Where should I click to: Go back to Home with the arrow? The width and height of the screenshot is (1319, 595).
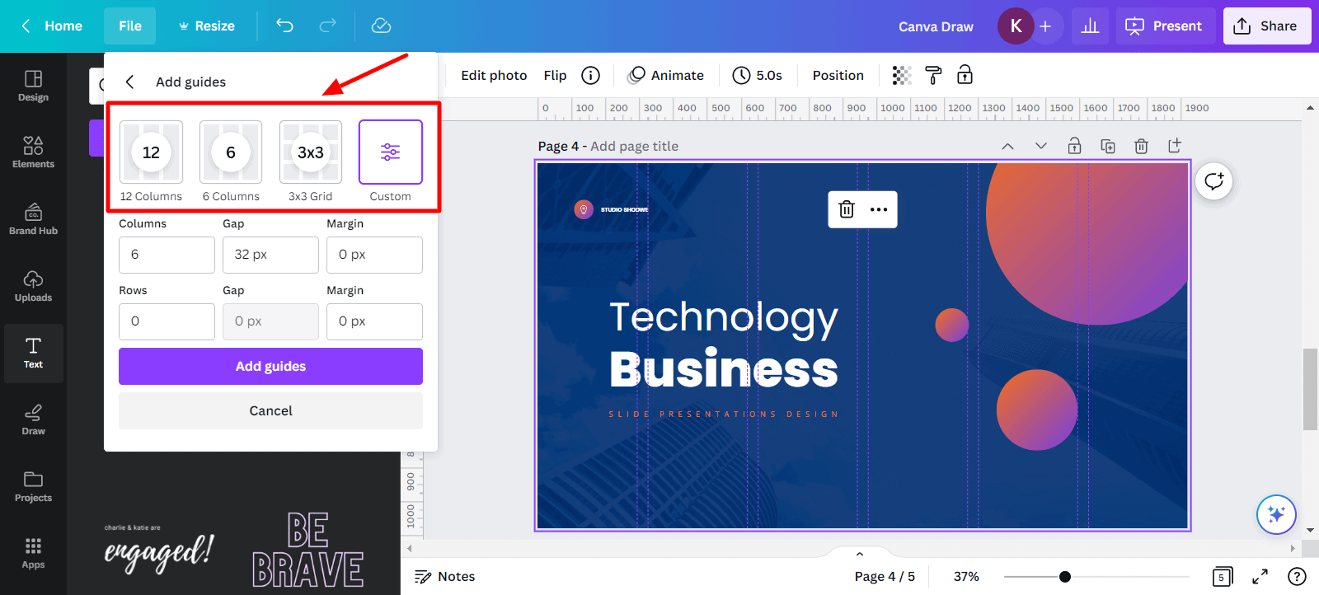pyautogui.click(x=51, y=26)
